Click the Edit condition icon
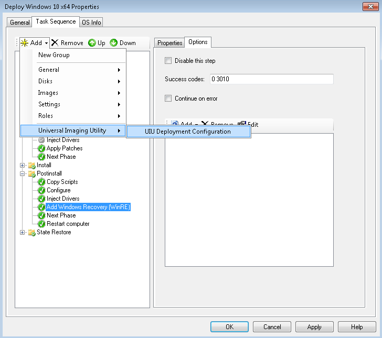This screenshot has height=338, width=382. click(242, 124)
